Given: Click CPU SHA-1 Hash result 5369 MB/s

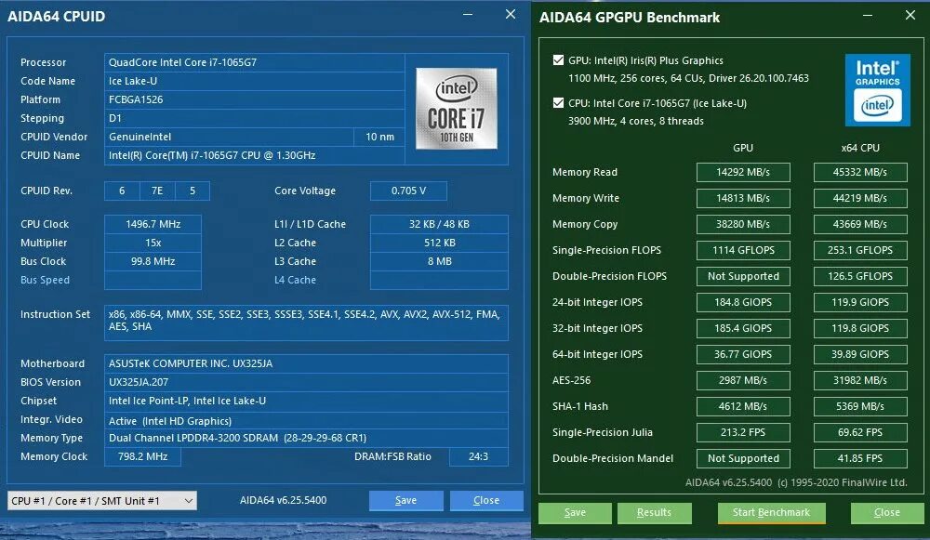Looking at the screenshot, I should pos(860,407).
